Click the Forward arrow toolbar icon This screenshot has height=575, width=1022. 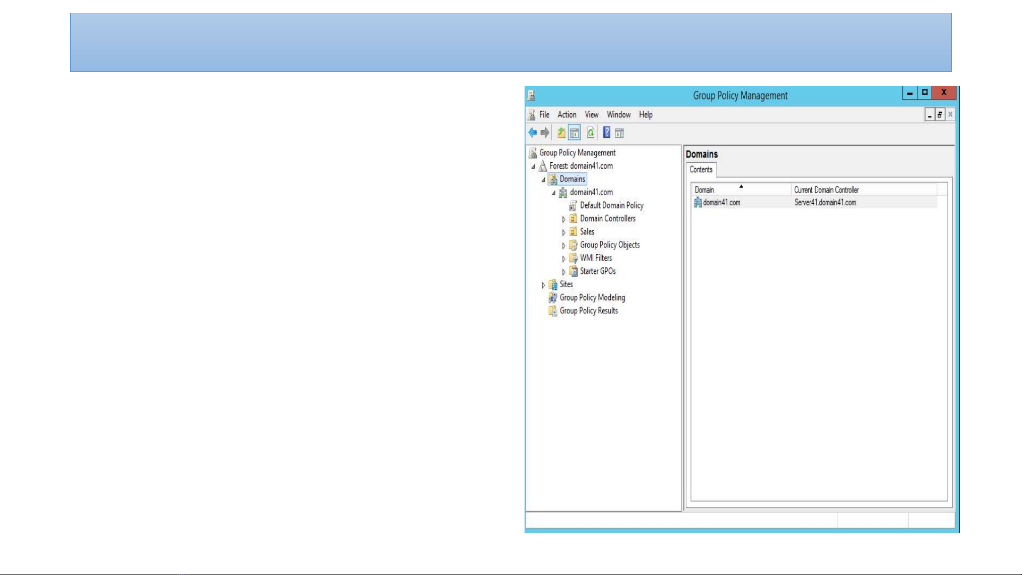coord(545,133)
